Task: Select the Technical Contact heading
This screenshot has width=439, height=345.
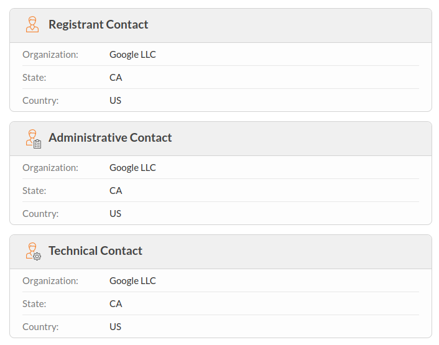Action: 95,251
